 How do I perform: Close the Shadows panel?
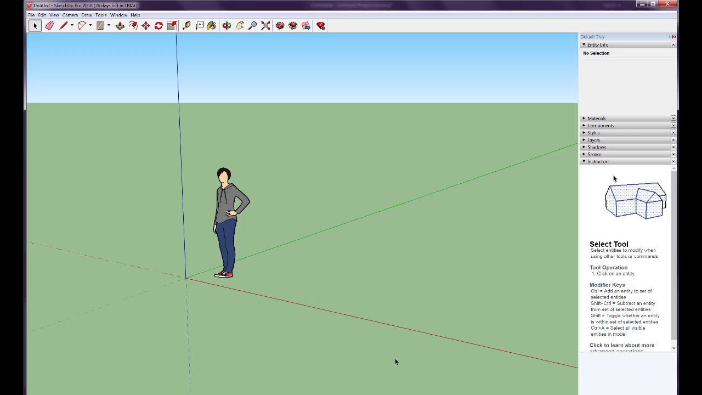[673, 147]
